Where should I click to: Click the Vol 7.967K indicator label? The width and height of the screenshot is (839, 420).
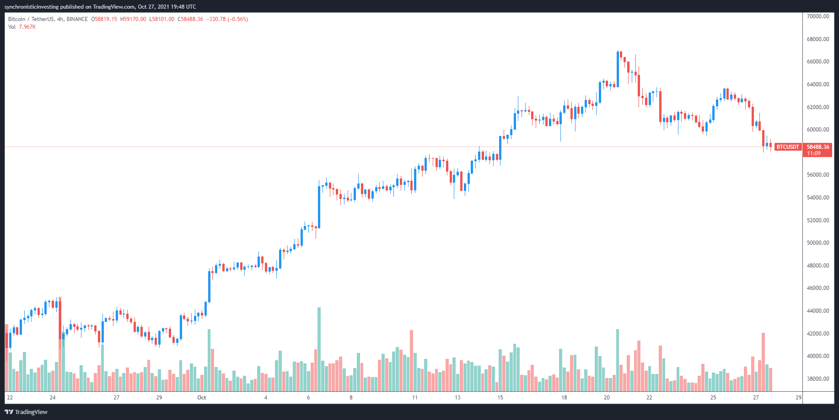(x=22, y=27)
